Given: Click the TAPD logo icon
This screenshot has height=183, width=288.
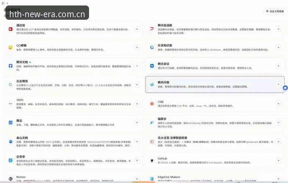Looking at the screenshot, I should 11,104.
